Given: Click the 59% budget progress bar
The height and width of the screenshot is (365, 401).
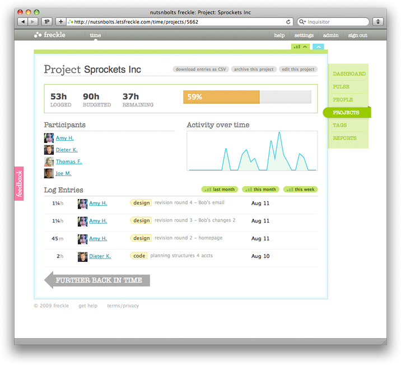Looking at the screenshot, I should [x=247, y=97].
